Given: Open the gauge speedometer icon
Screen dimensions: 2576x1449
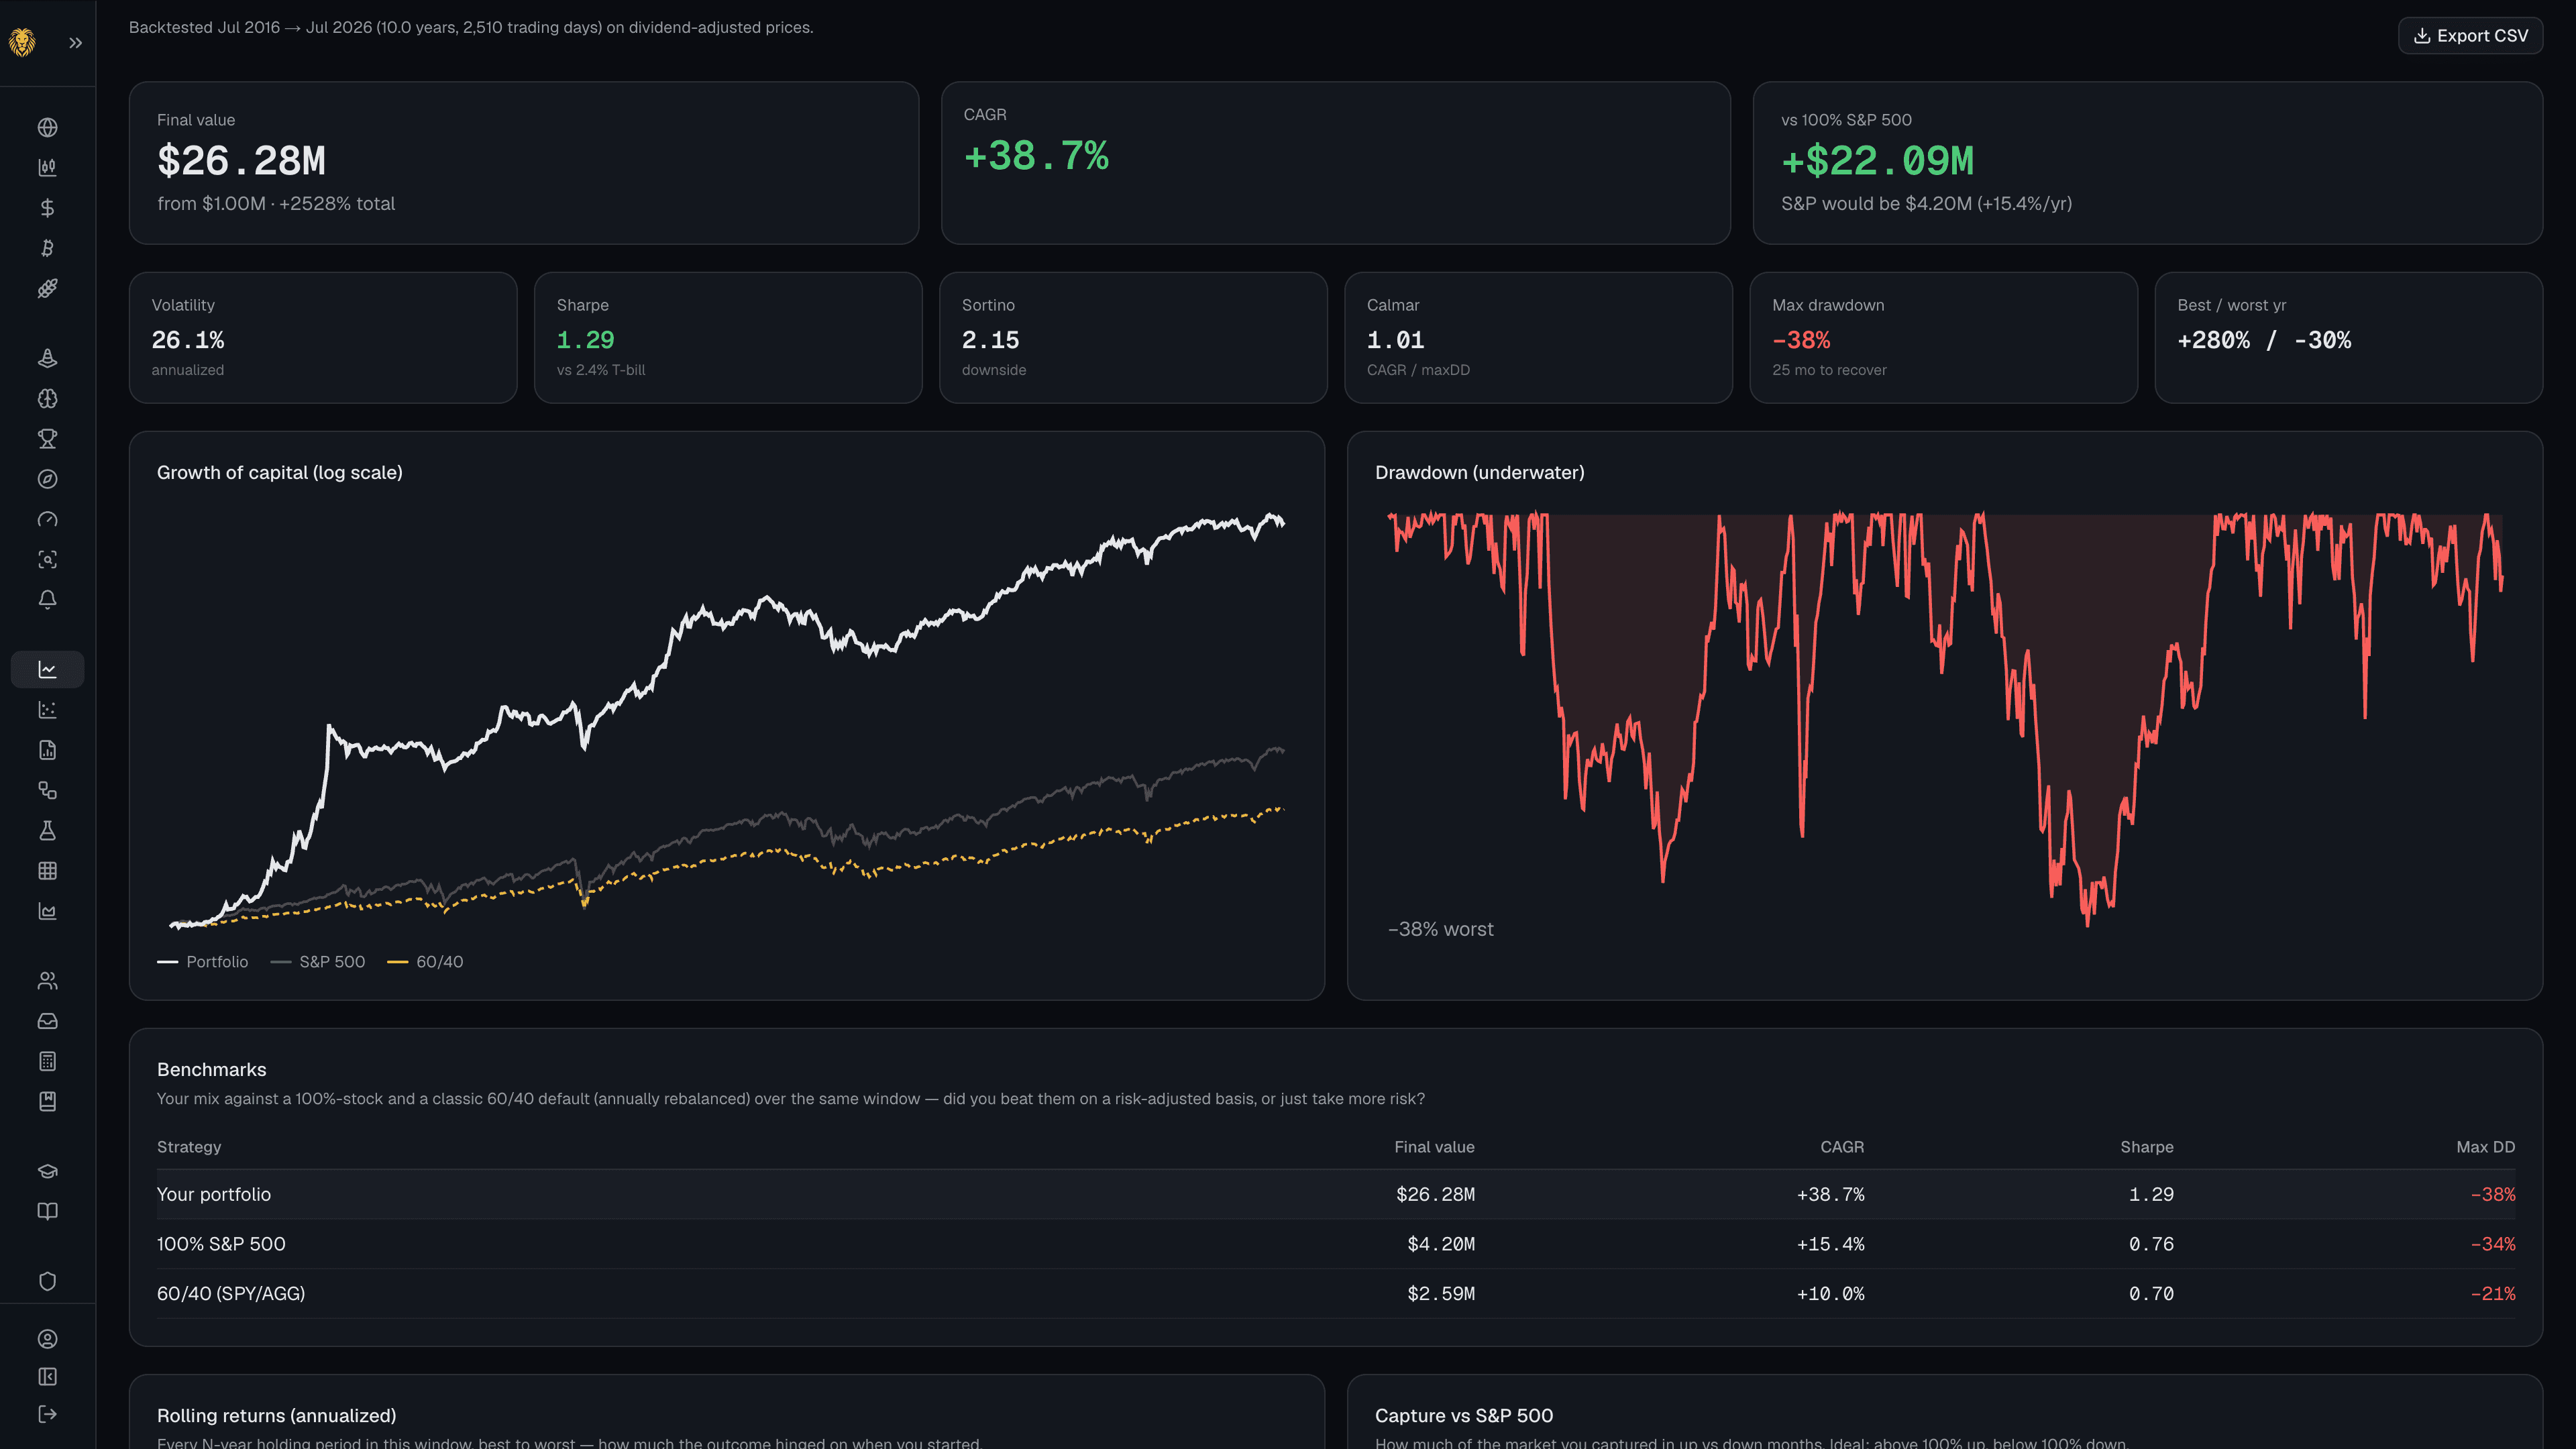Looking at the screenshot, I should click(x=47, y=519).
